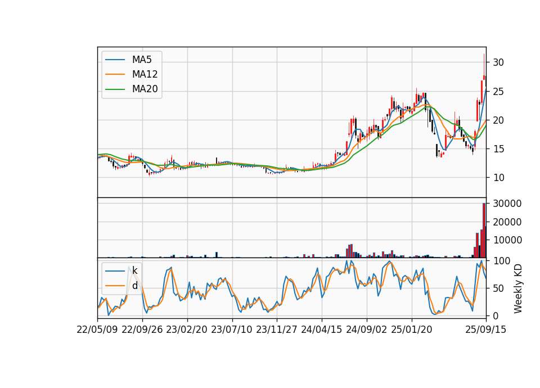Click the 24/09/02 date tick label
The width and height of the screenshot is (540, 388).
click(366, 330)
